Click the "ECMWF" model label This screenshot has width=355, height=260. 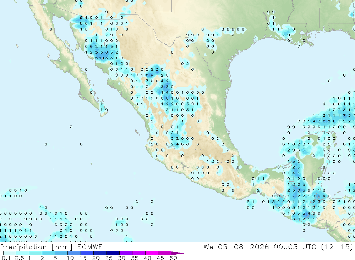tap(90, 247)
